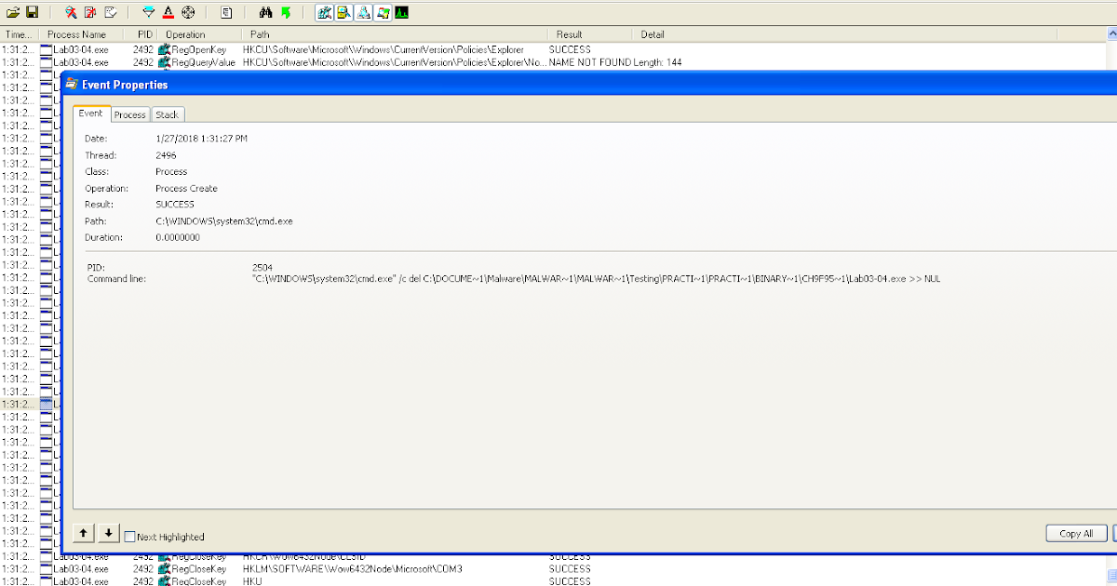Image resolution: width=1117 pixels, height=586 pixels.
Task: Open the Process Tree toolbar icon
Action: 226,12
